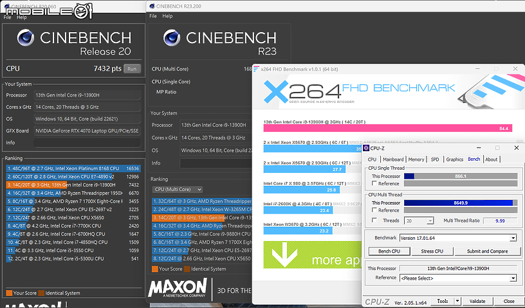
Task: Click the 7432 pts CPU score in R20
Action: coord(107,69)
